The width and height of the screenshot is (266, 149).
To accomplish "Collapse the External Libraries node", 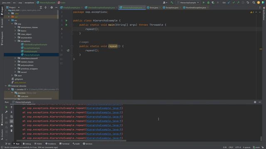I will click(5, 86).
